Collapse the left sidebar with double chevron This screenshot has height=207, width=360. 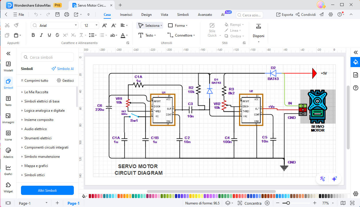pos(8,54)
